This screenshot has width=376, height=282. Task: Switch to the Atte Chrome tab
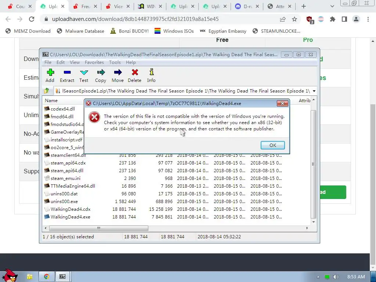(x=279, y=7)
